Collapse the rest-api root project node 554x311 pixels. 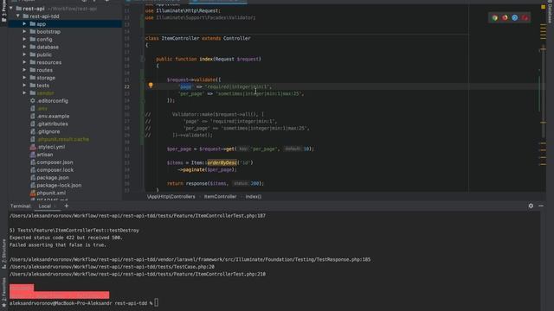11,9
